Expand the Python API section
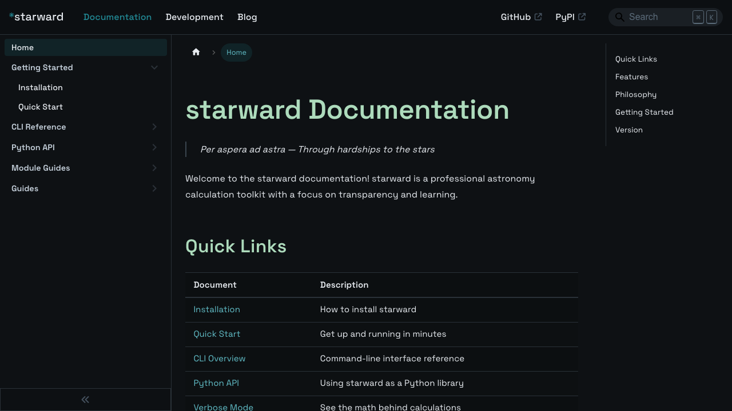 pos(154,147)
